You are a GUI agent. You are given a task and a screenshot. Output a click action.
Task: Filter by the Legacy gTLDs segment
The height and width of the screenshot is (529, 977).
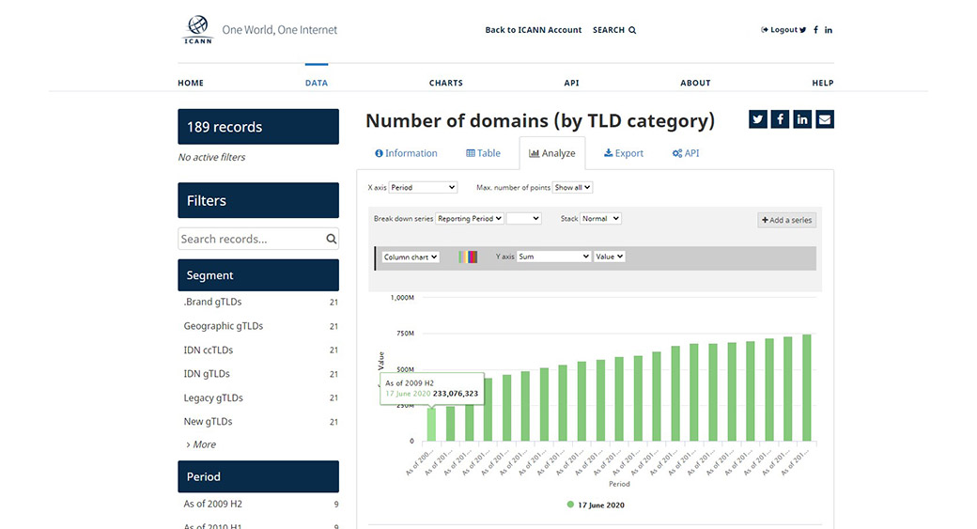point(213,397)
